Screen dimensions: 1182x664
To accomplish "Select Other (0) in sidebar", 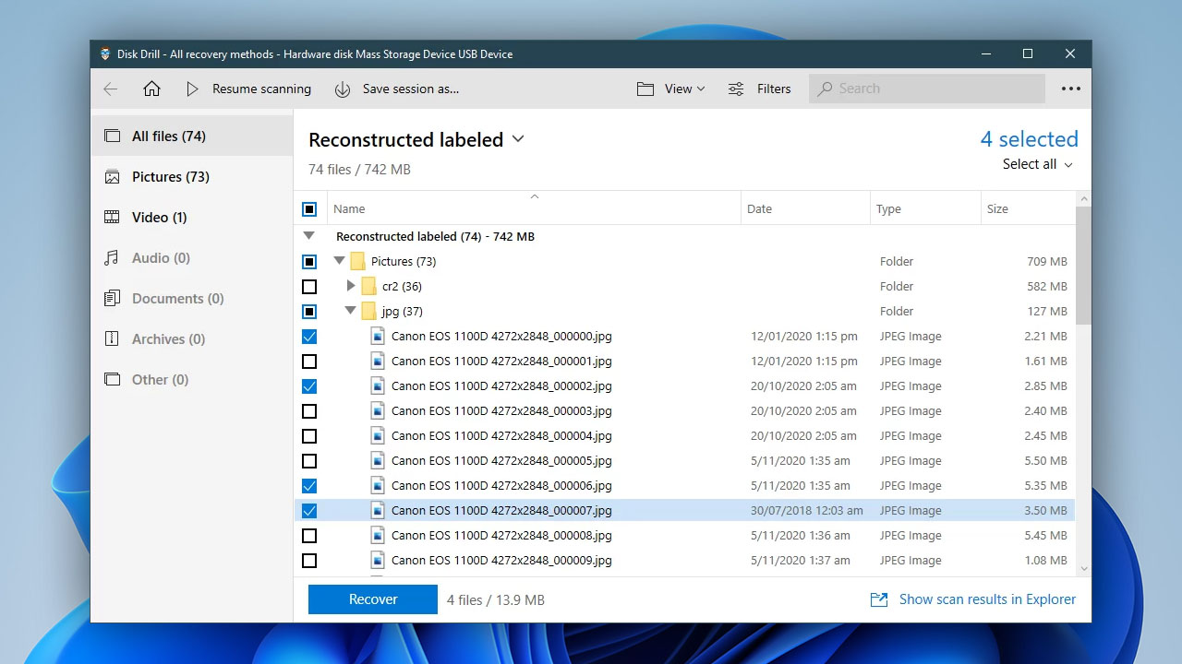I will click(x=192, y=380).
